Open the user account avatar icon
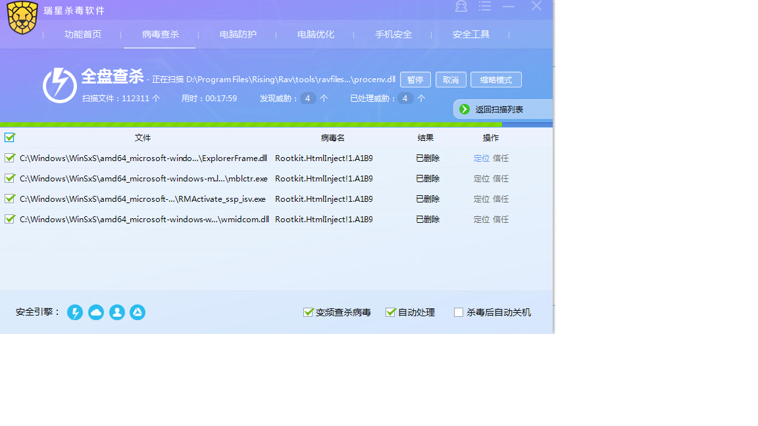This screenshot has width=758, height=426. coord(461,7)
